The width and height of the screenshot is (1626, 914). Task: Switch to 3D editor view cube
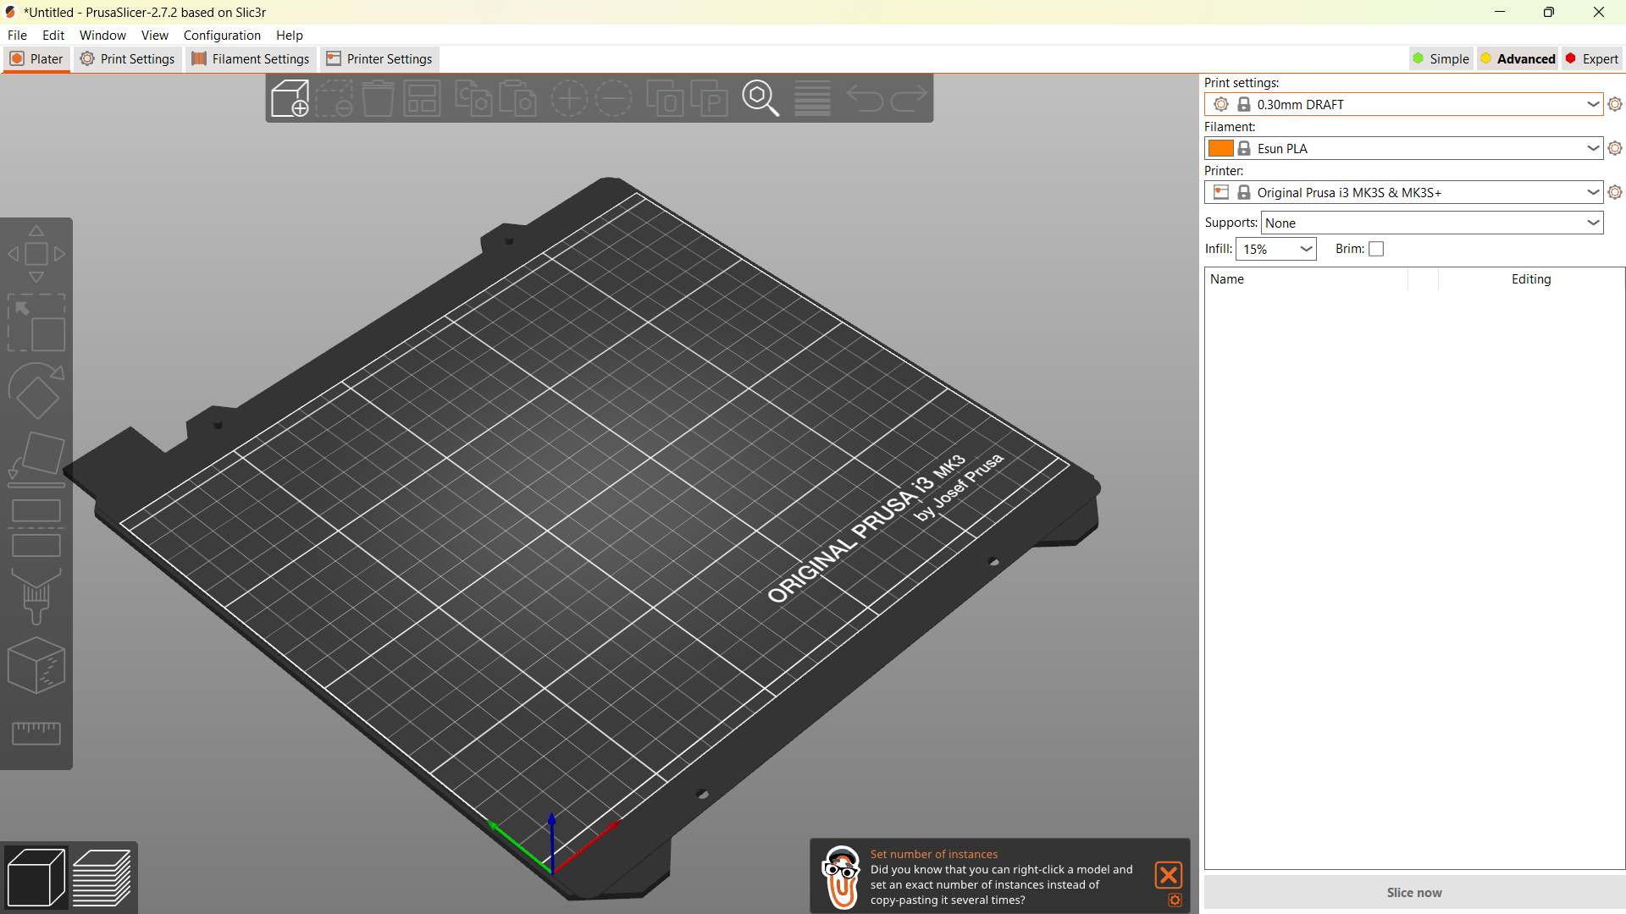36,877
